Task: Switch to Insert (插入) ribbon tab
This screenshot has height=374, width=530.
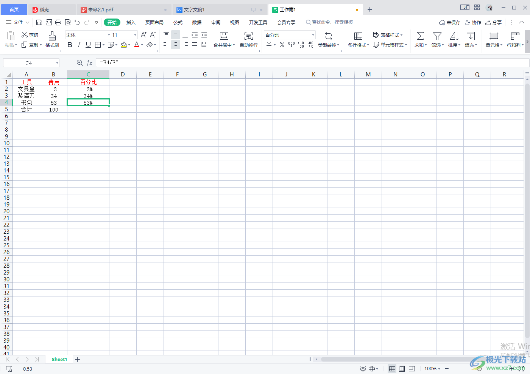Action: coord(131,23)
